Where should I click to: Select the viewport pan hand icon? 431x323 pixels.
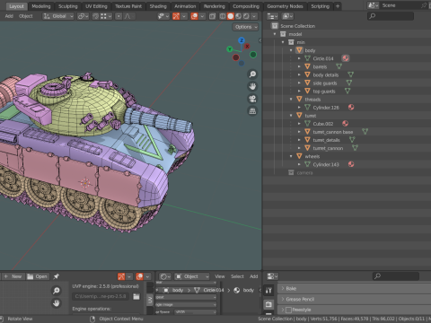point(252,86)
